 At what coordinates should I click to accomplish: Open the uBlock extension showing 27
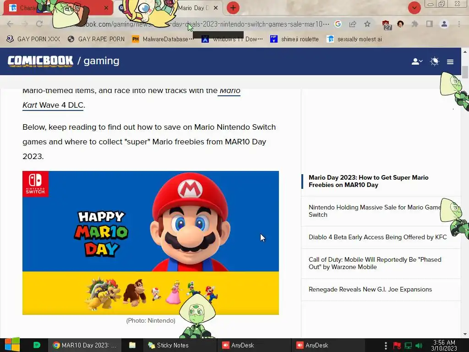click(386, 25)
